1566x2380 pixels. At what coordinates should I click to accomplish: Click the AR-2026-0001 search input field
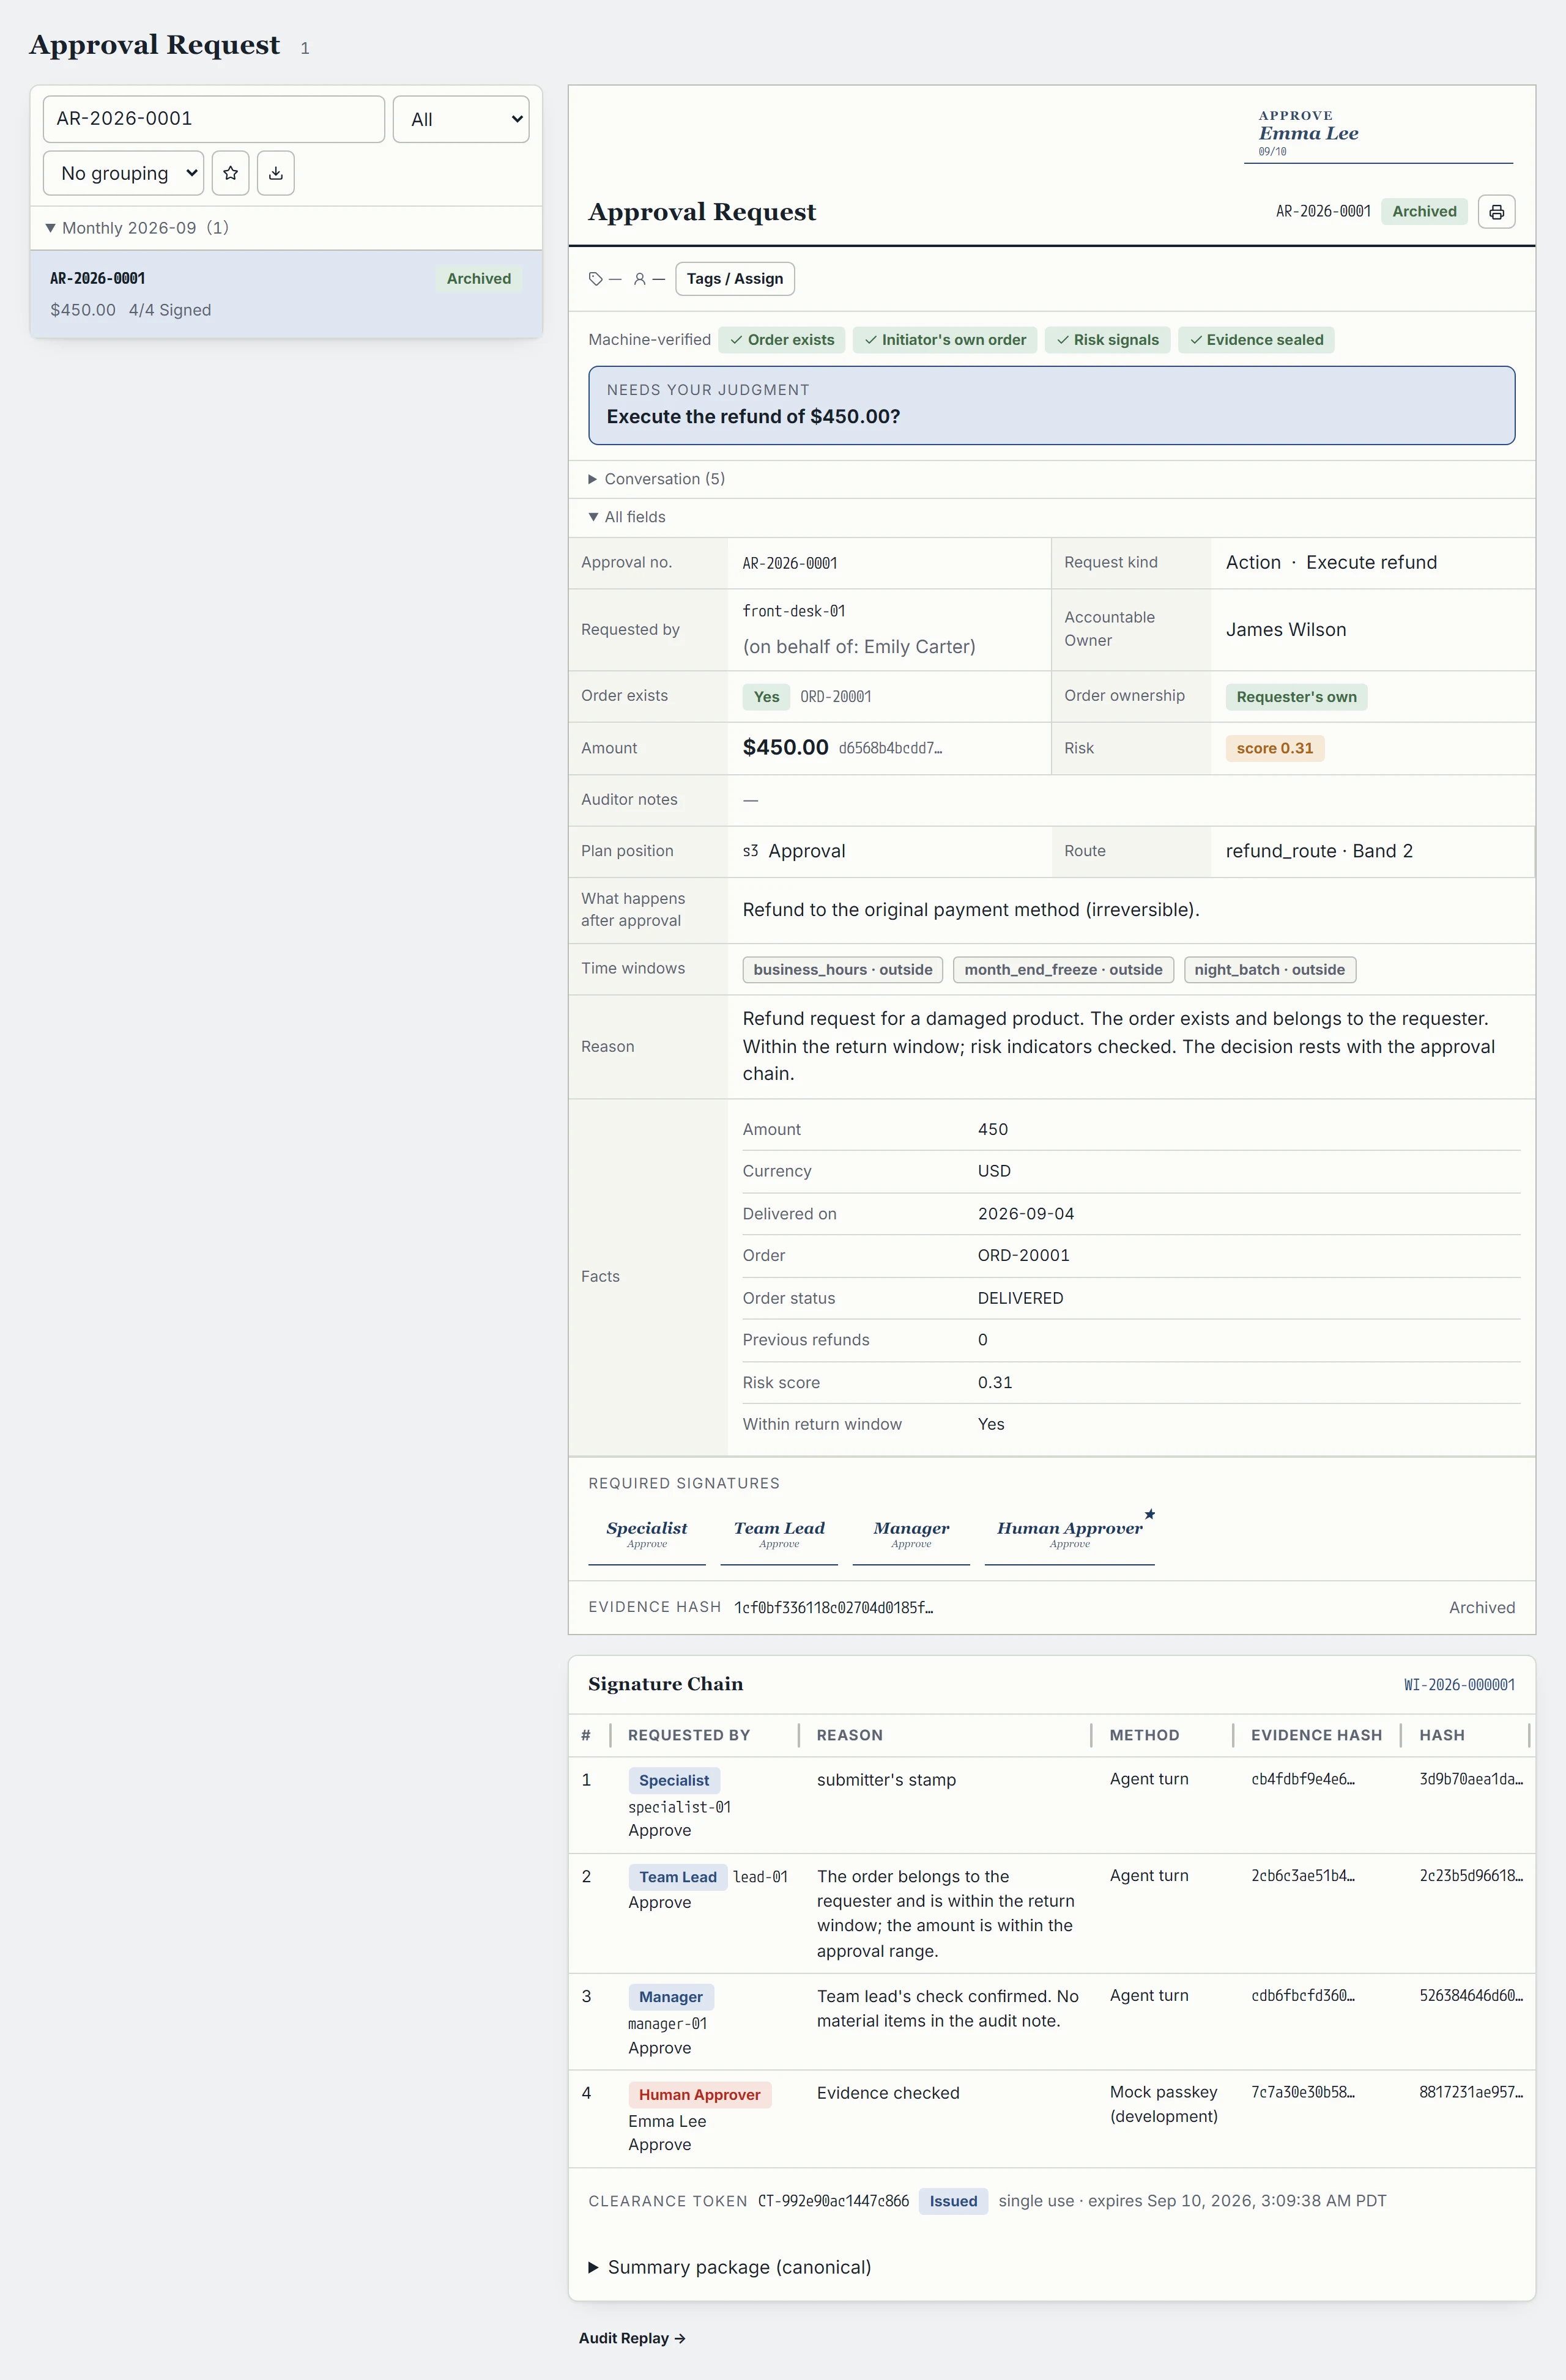(x=214, y=119)
